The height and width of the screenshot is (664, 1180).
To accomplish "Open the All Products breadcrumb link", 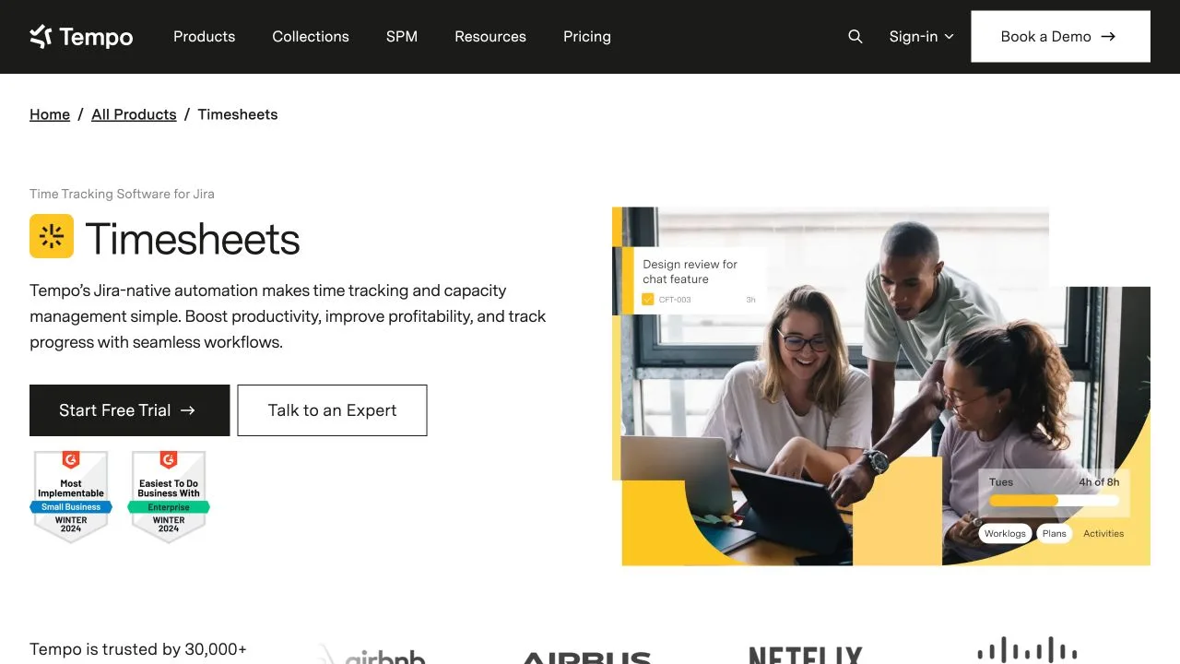I will coord(134,114).
